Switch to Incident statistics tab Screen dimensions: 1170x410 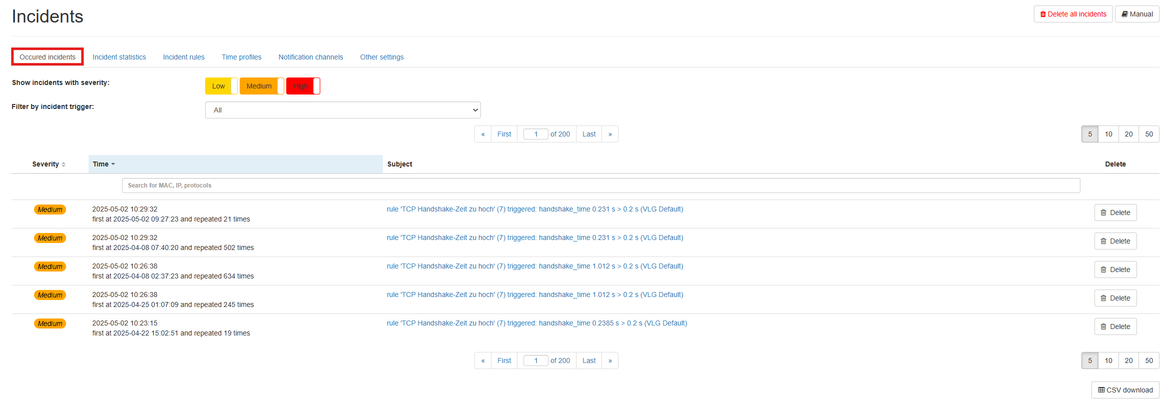[x=119, y=57]
